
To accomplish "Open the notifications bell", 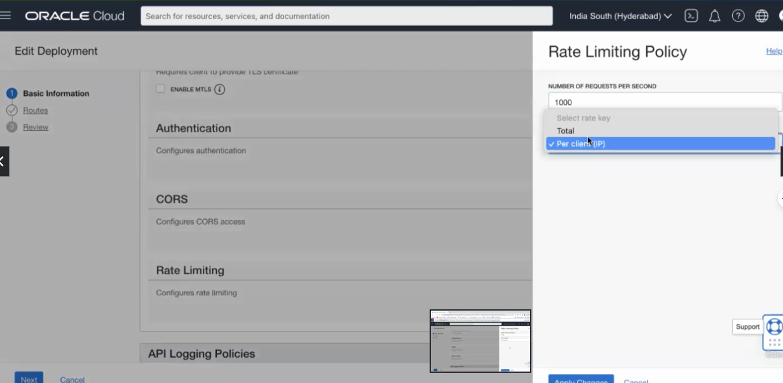I will point(714,16).
